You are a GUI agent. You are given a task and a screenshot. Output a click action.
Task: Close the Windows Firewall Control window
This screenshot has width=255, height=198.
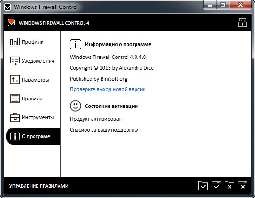[x=240, y=5]
